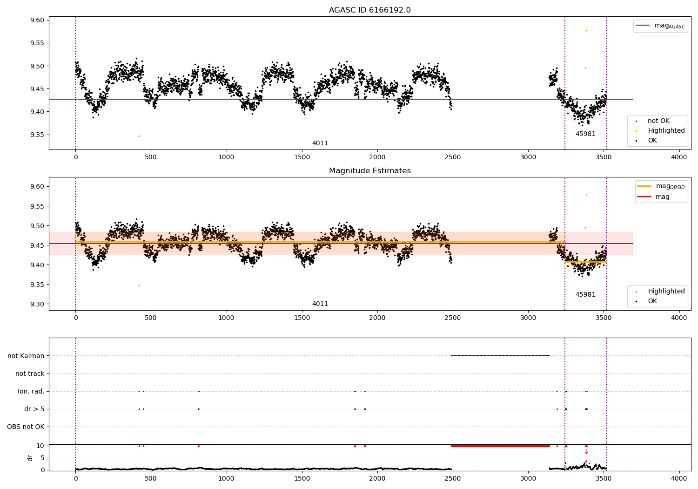Click the rotated 'dr' axis label
The height and width of the screenshot is (489, 698).
30,458
